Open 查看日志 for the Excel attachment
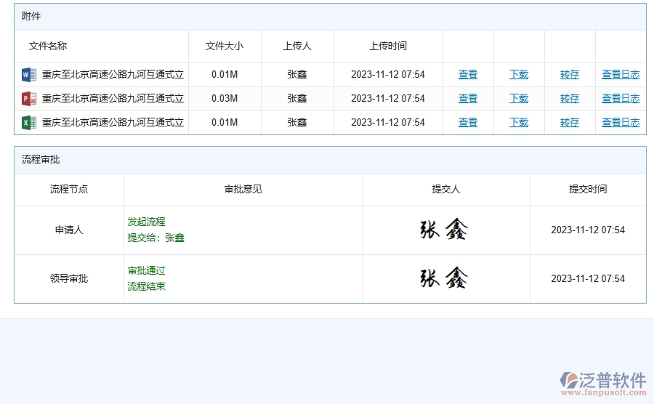Viewport: 654px width, 404px height. point(621,123)
